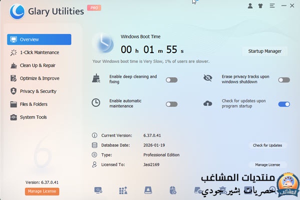The image size is (300, 200).
Task: Open the skin shirt icon
Action: click(260, 5)
